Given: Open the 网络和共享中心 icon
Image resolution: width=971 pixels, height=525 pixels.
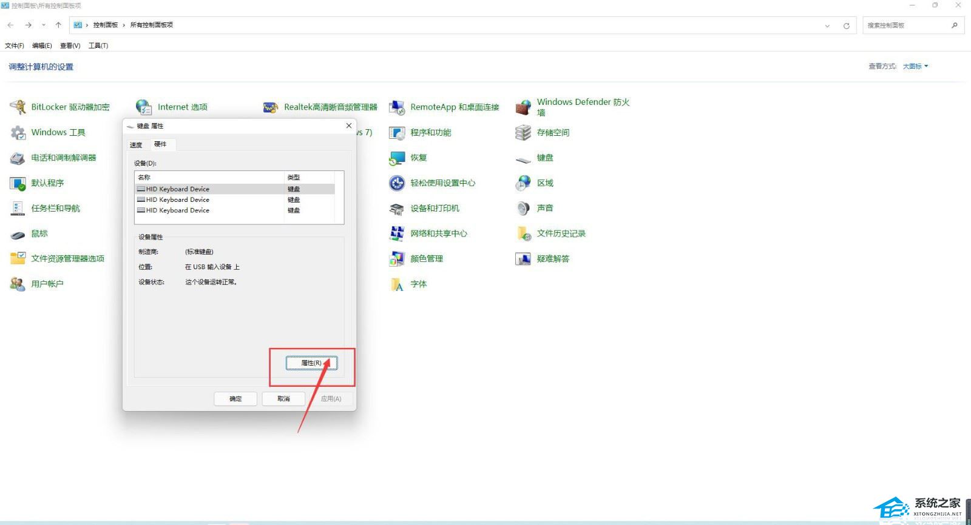Looking at the screenshot, I should (397, 234).
